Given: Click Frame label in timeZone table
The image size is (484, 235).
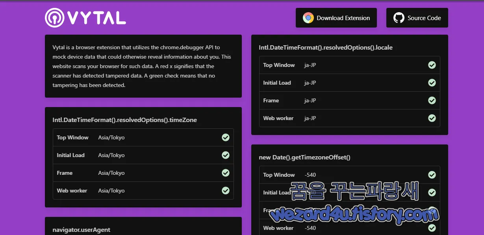Looking at the screenshot, I should click(65, 173).
